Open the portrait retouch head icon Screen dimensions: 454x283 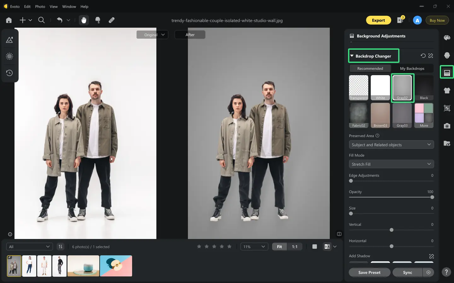click(x=447, y=55)
